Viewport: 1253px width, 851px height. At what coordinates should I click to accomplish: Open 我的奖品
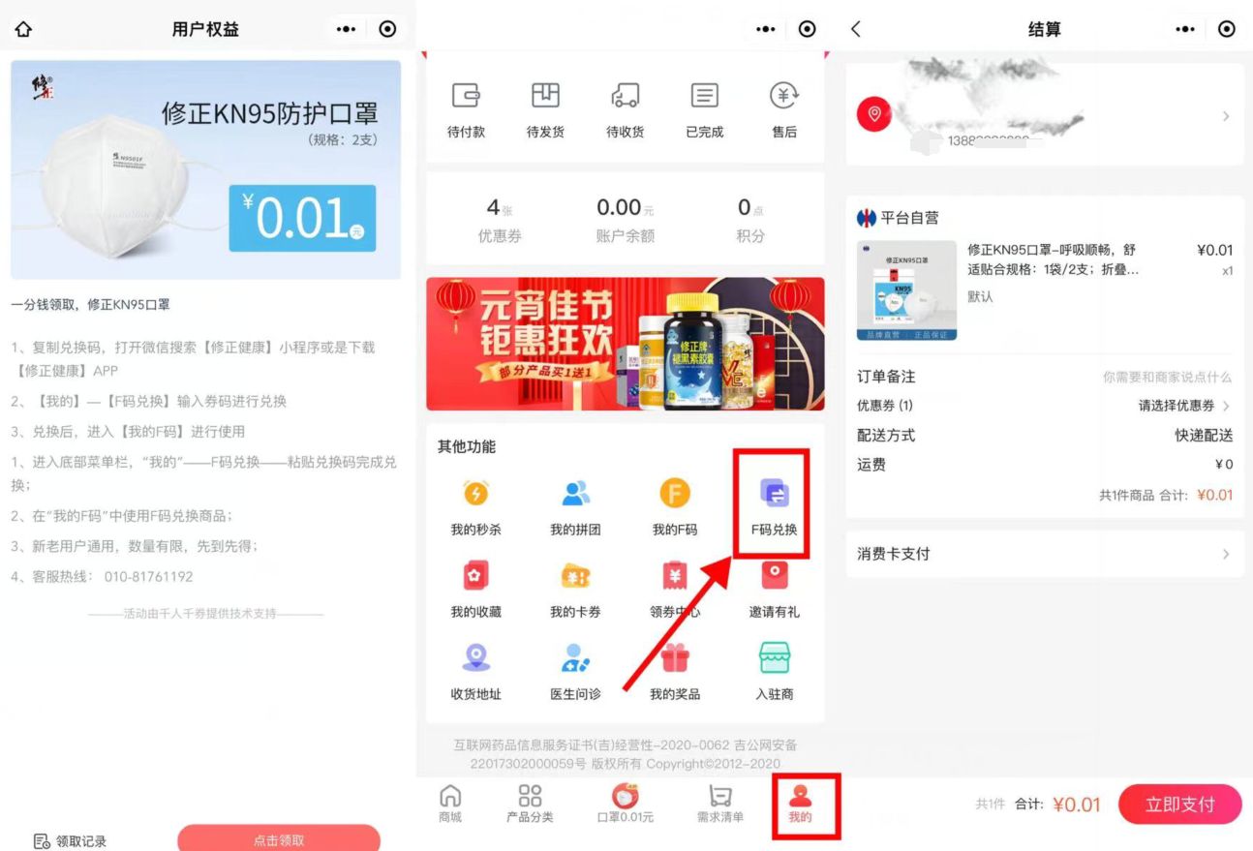point(675,672)
